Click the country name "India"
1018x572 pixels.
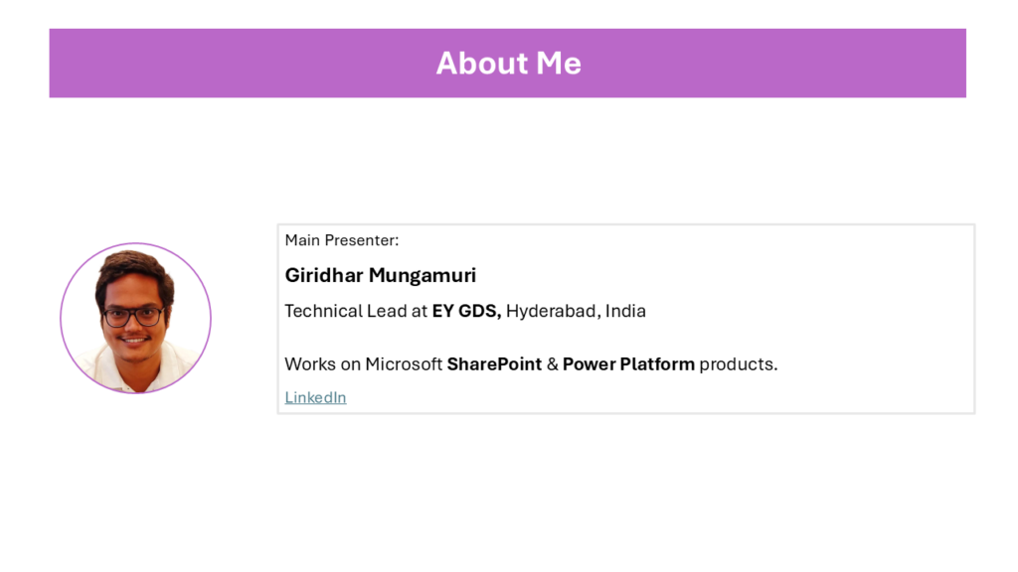click(625, 311)
